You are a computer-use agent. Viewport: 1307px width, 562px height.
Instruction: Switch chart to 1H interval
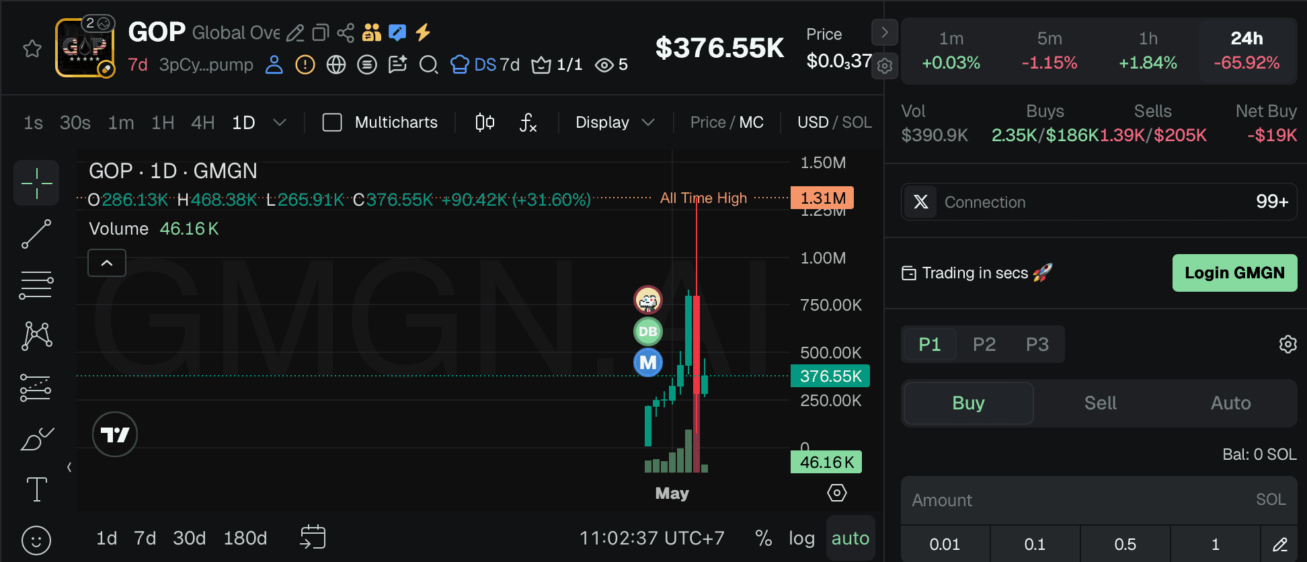(x=163, y=122)
